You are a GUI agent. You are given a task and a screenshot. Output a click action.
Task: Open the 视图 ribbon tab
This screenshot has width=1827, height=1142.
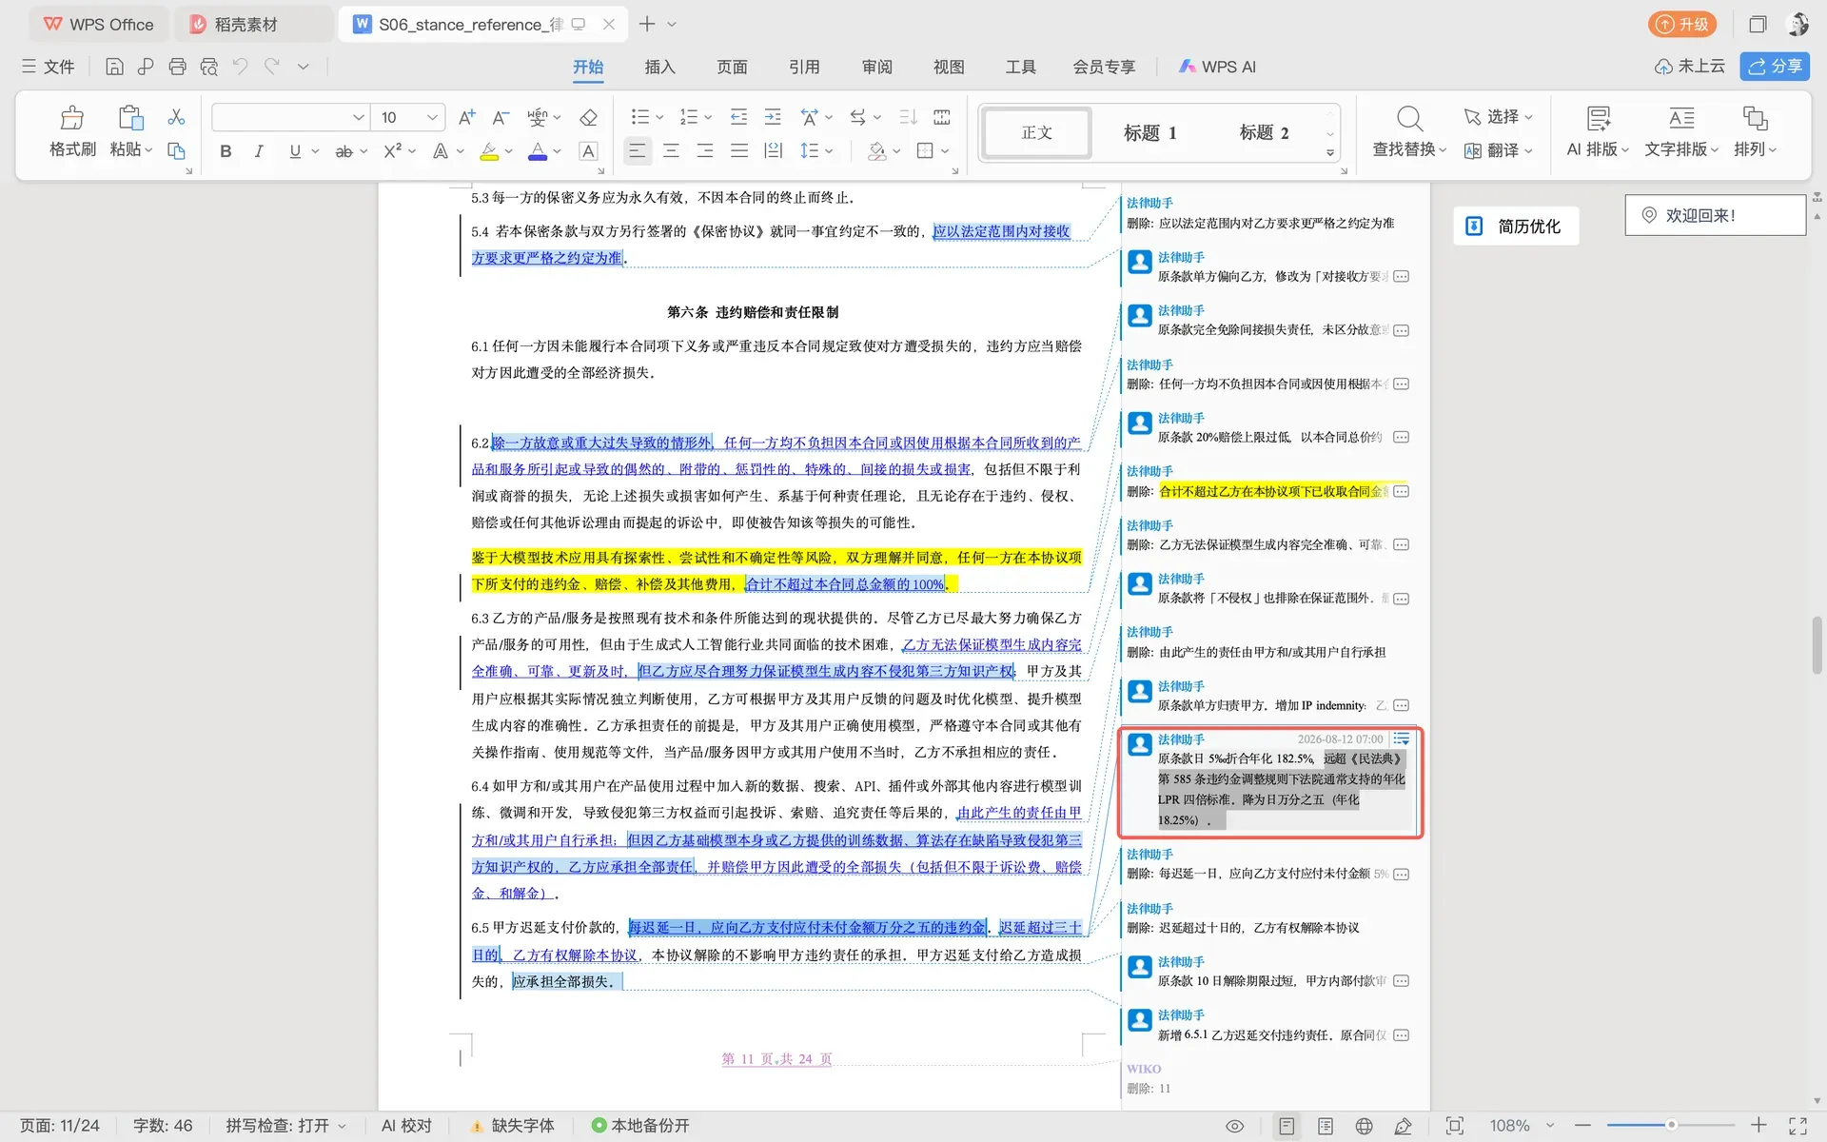click(949, 67)
